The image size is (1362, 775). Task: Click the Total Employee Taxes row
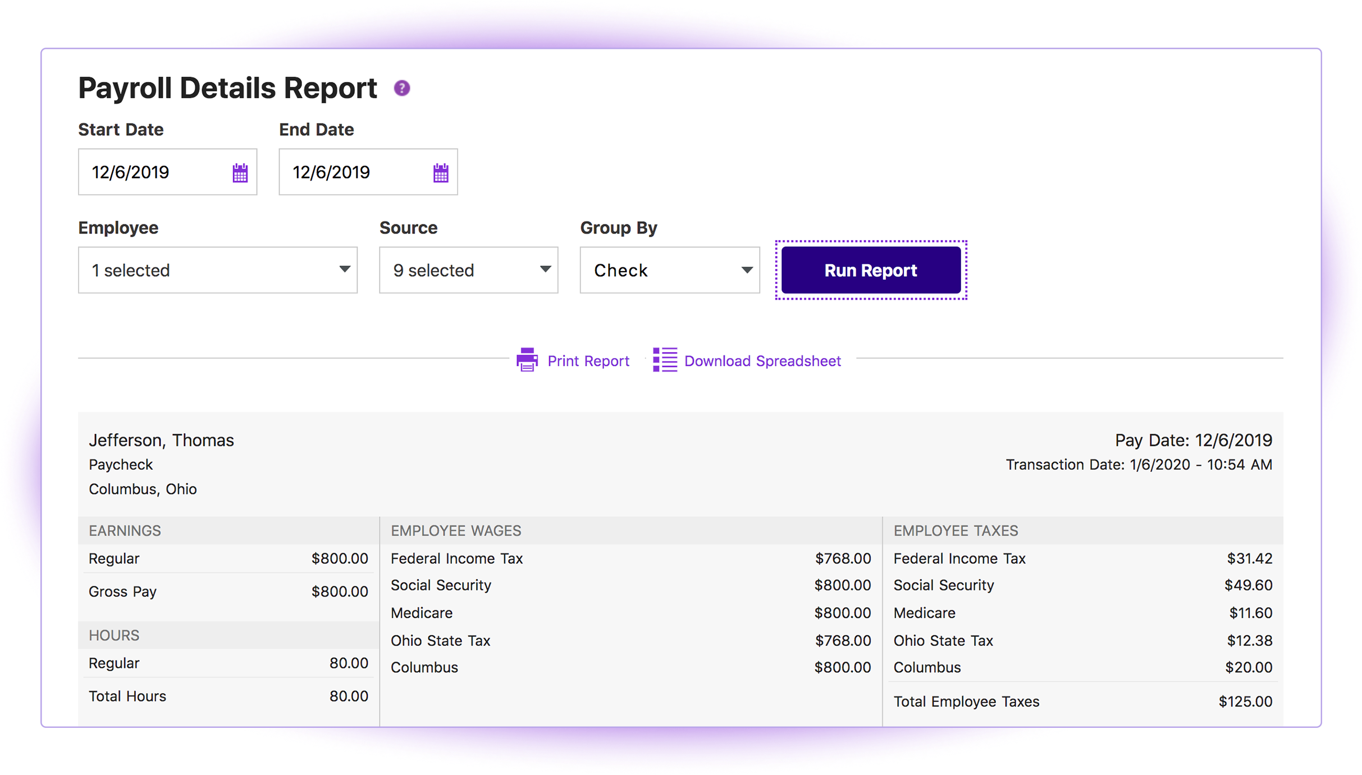966,701
